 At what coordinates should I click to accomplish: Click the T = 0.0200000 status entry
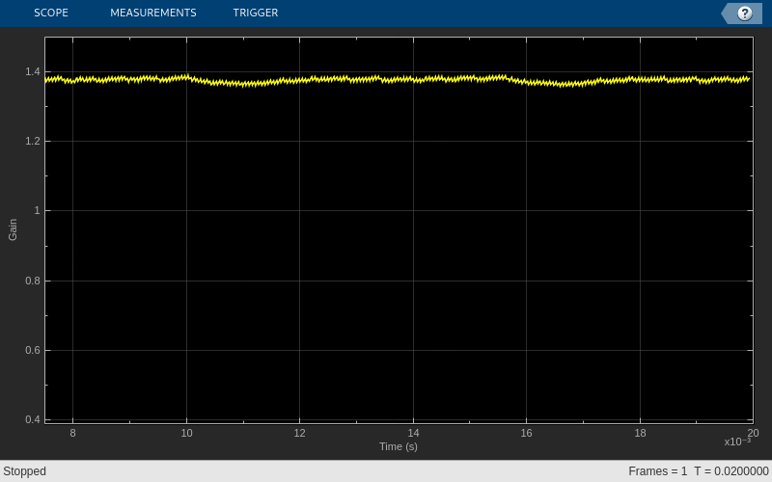(x=731, y=471)
